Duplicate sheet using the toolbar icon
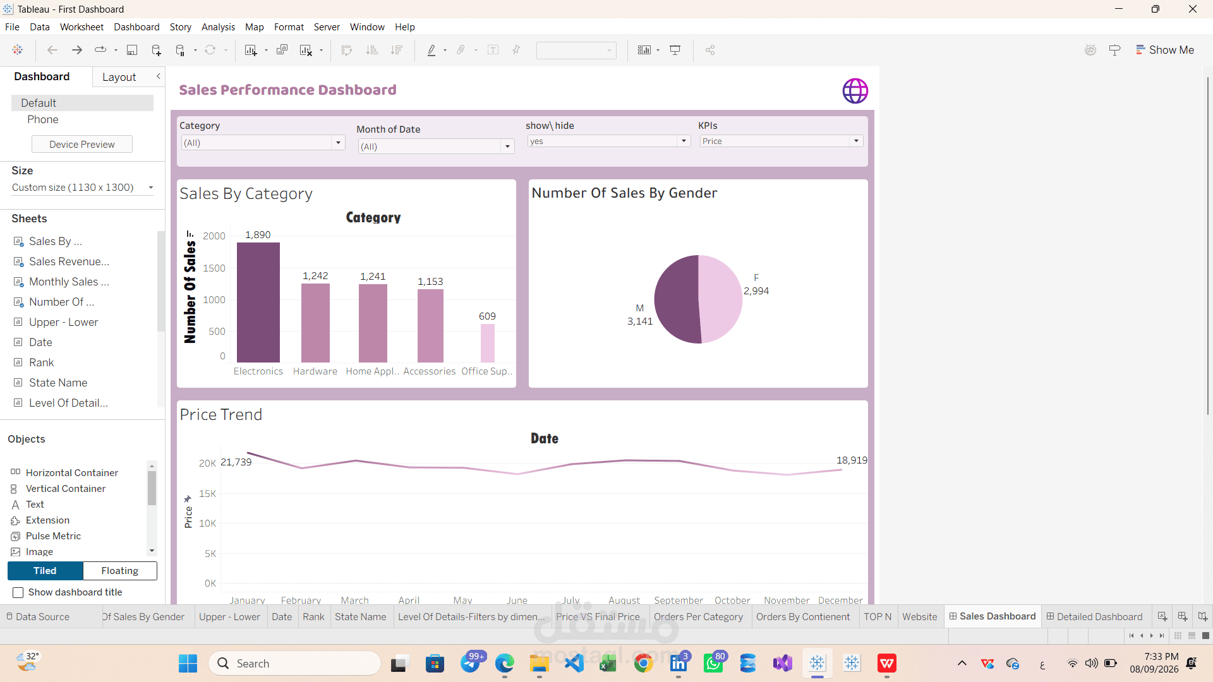Viewport: 1213px width, 682px height. [x=282, y=50]
